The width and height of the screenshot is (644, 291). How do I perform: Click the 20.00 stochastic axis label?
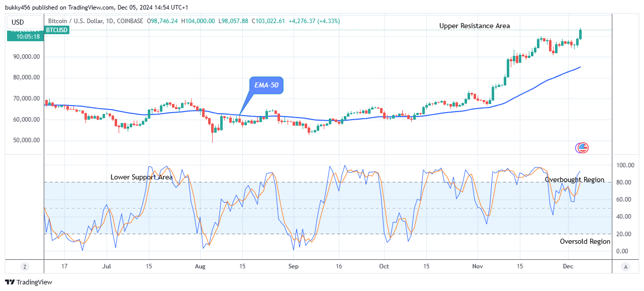(x=623, y=234)
